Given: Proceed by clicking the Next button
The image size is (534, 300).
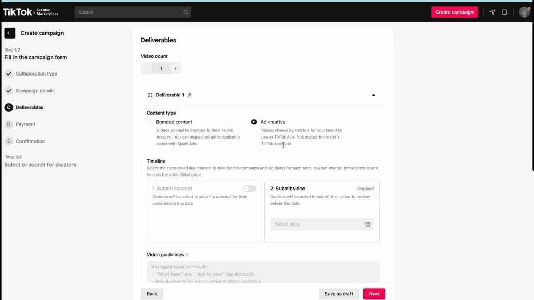Looking at the screenshot, I should (x=374, y=293).
